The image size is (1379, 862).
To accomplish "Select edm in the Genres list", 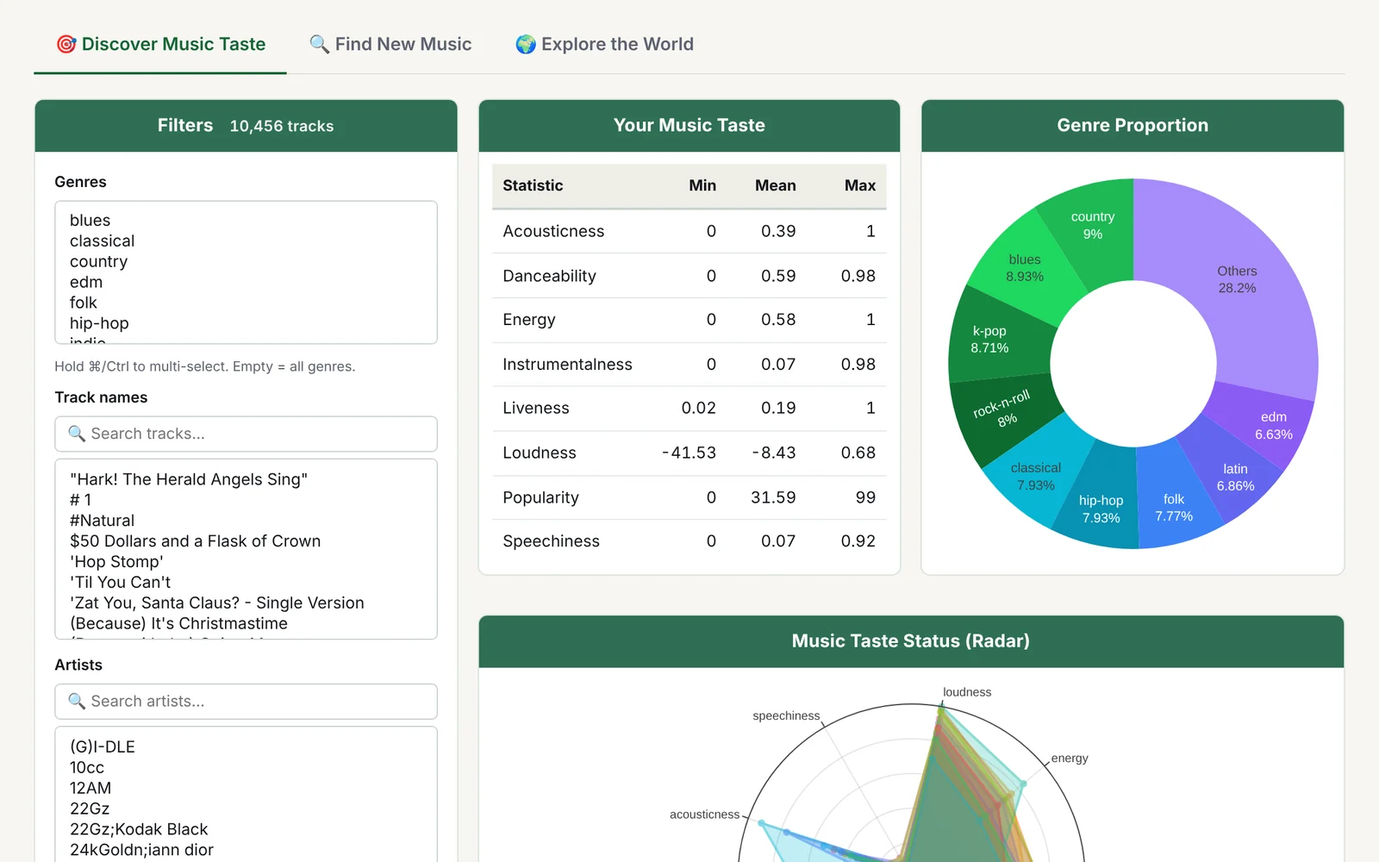I will click(x=246, y=283).
